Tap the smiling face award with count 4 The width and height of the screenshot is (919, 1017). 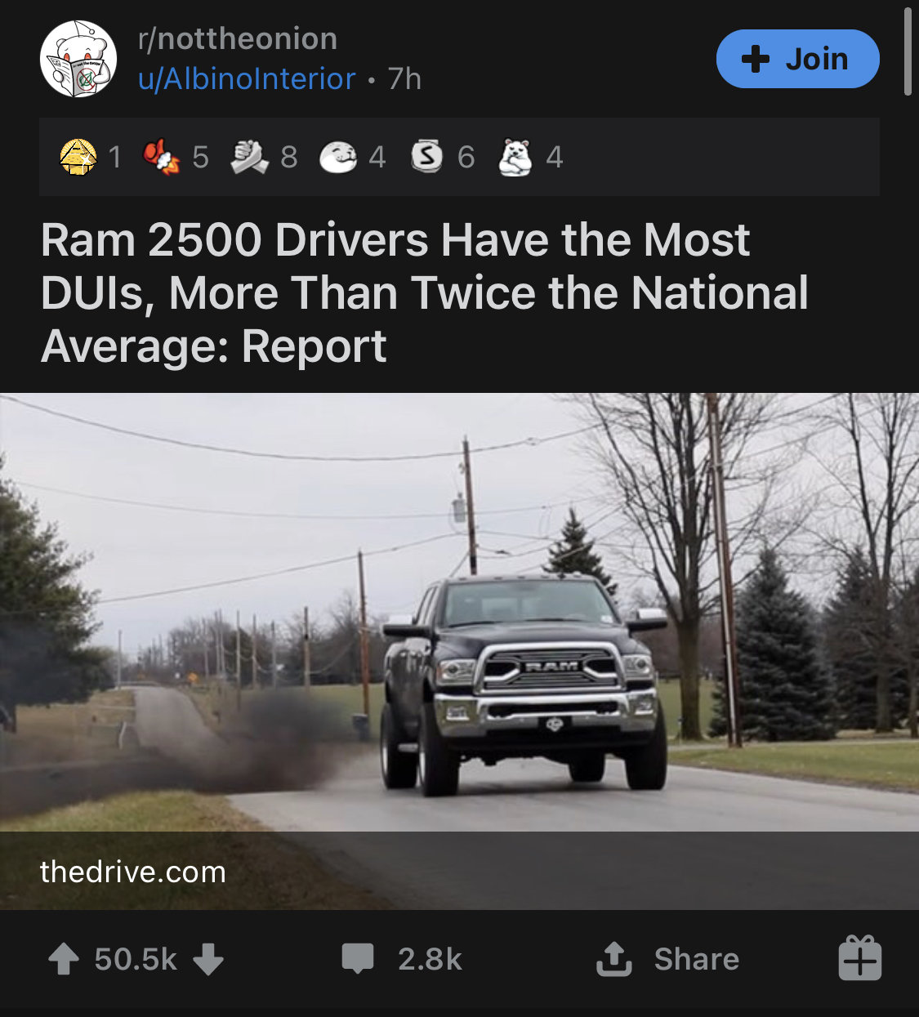[x=338, y=156]
